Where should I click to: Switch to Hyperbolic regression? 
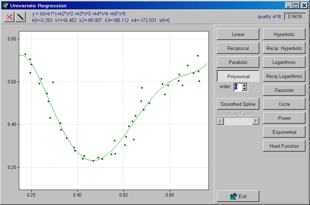pos(284,34)
